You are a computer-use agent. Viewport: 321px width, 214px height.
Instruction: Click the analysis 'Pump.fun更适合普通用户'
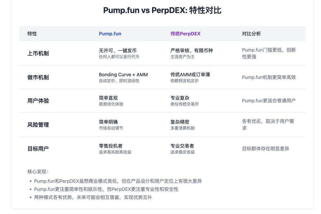[x=269, y=101]
